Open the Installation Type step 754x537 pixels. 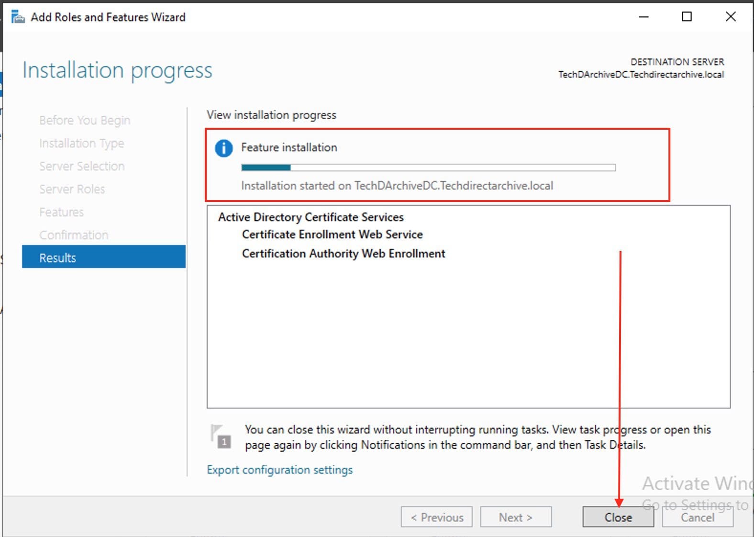[81, 143]
